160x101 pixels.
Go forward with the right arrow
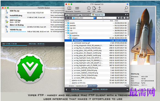coord(70,18)
